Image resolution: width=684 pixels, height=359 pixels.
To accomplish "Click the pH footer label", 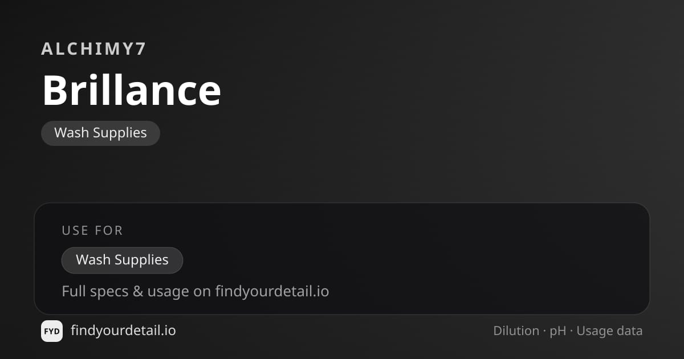I will pyautogui.click(x=557, y=331).
